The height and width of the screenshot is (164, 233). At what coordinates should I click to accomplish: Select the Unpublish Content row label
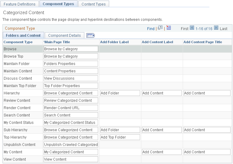click(x=19, y=145)
